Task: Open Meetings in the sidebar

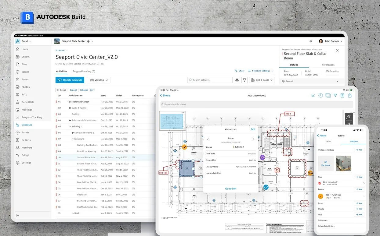Action: tap(27, 110)
